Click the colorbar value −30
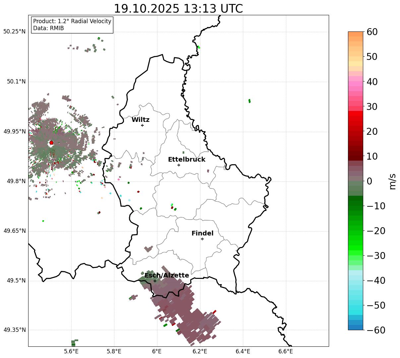The height and width of the screenshot is (358, 400). coord(376,256)
